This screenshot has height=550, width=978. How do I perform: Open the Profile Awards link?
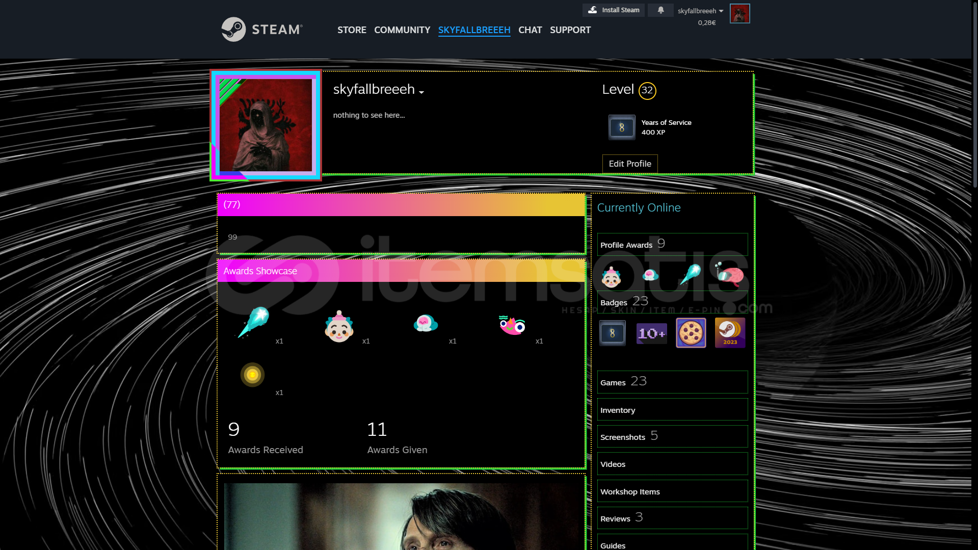[672, 245]
